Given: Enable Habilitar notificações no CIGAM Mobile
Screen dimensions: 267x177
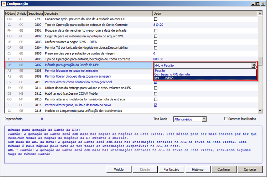Looking at the screenshot, I should pyautogui.click(x=156, y=94).
